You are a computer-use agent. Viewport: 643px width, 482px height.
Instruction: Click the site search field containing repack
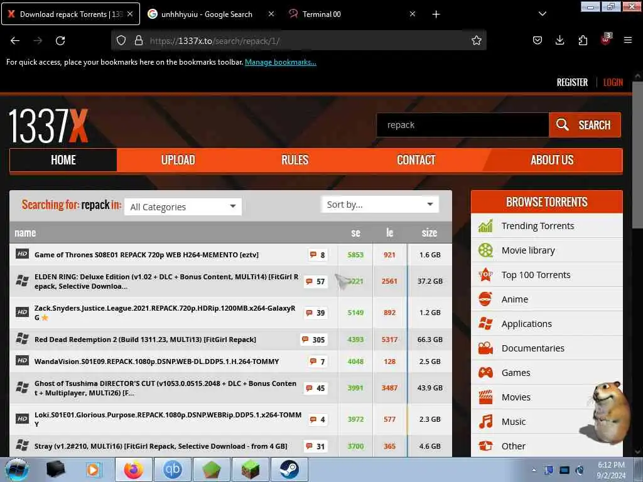(x=463, y=125)
